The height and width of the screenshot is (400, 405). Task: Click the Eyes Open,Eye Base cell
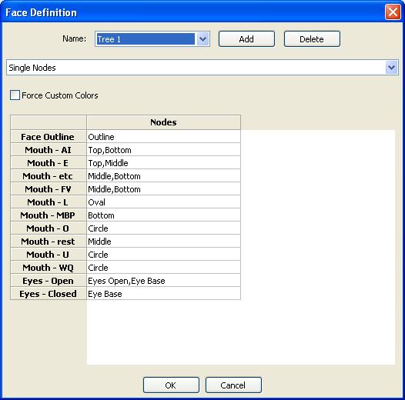coord(163,281)
